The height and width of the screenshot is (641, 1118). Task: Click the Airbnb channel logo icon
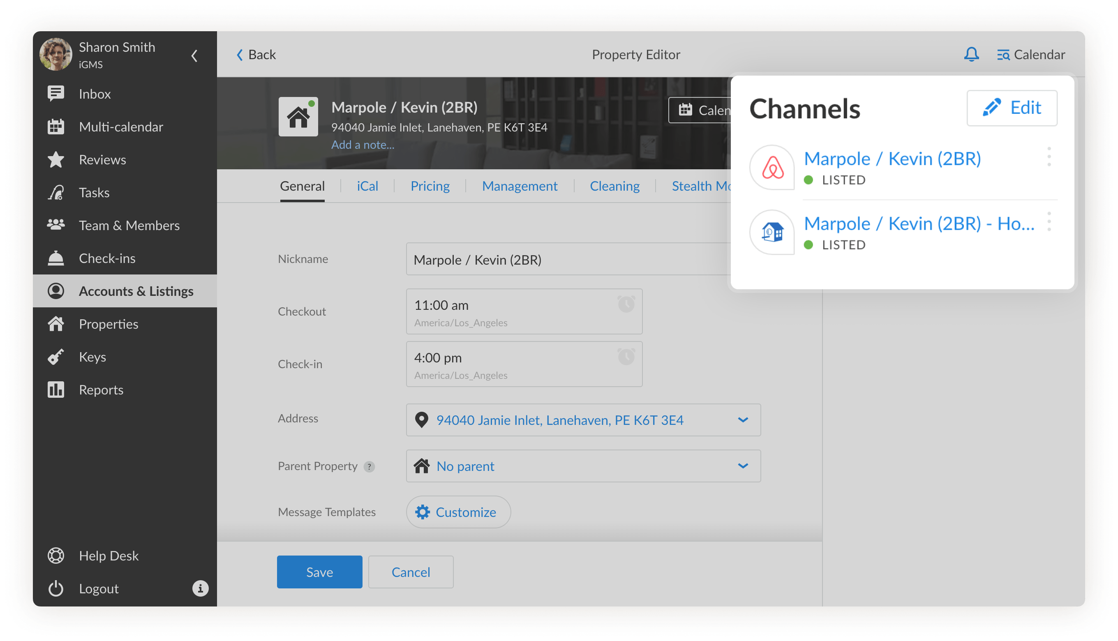click(x=772, y=167)
